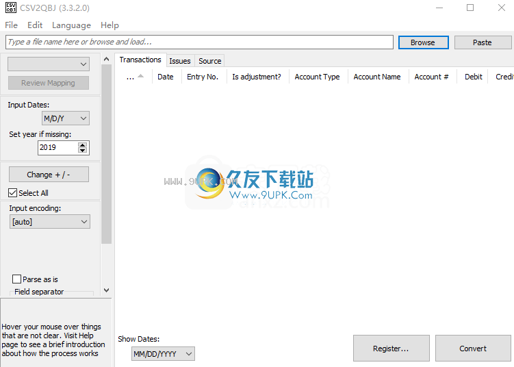Increase the missing year with up arrow
Viewport: 514px width, 367px height.
83,144
